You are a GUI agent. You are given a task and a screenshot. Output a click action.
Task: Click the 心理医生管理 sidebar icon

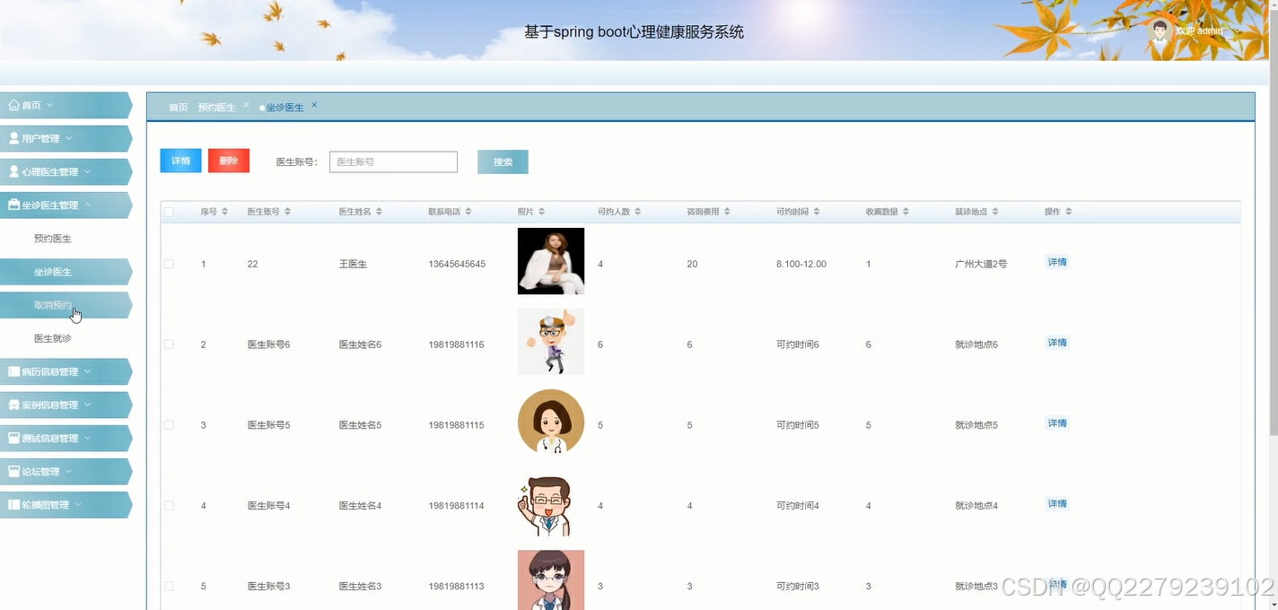(13, 170)
